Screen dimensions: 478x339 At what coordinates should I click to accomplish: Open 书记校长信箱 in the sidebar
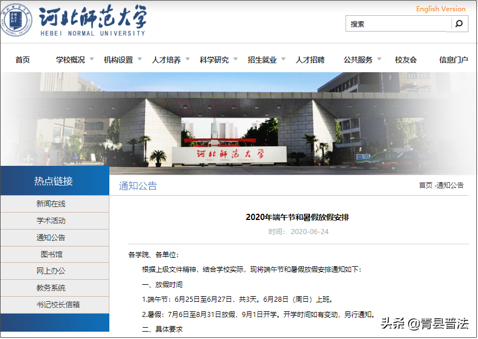pyautogui.click(x=58, y=305)
